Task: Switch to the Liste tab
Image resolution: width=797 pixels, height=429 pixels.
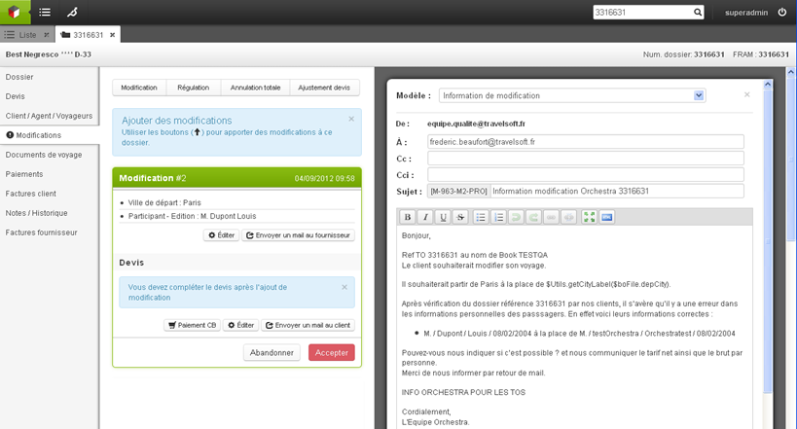Action: pos(27,35)
